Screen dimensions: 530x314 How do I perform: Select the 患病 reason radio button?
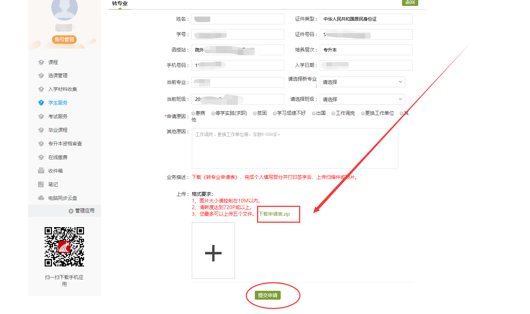point(193,113)
